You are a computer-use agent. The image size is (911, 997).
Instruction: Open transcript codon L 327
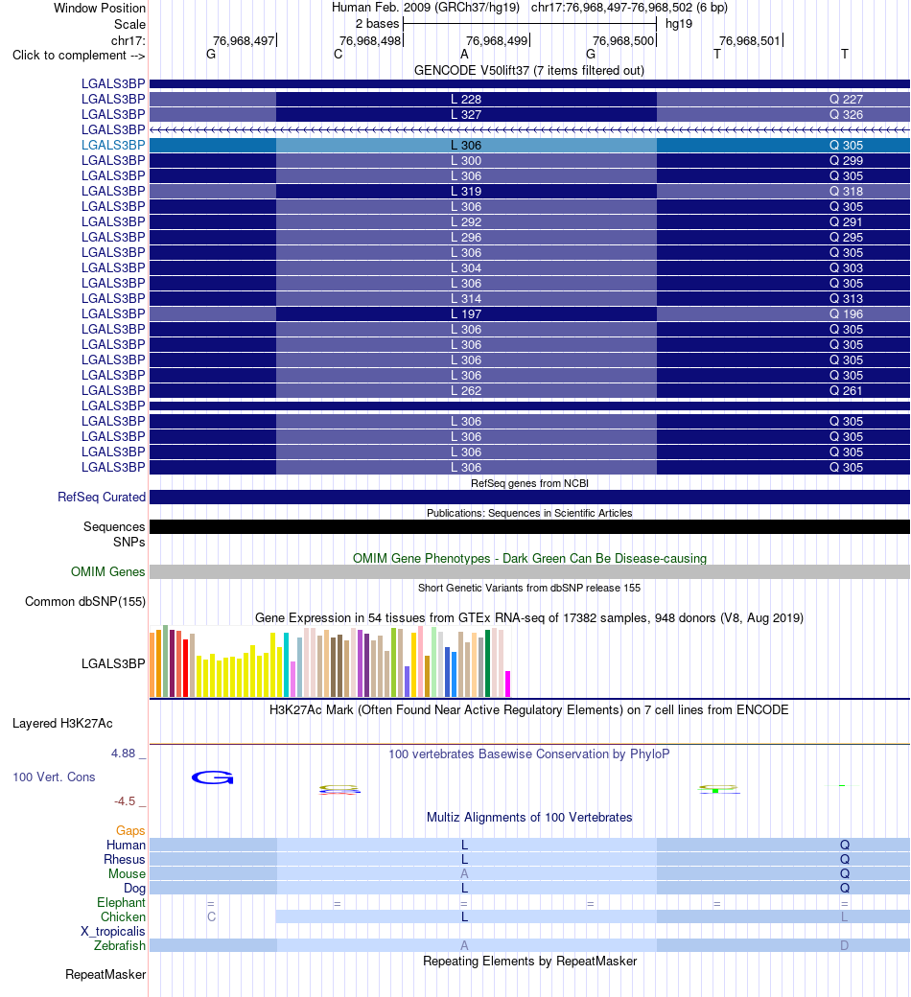click(466, 114)
